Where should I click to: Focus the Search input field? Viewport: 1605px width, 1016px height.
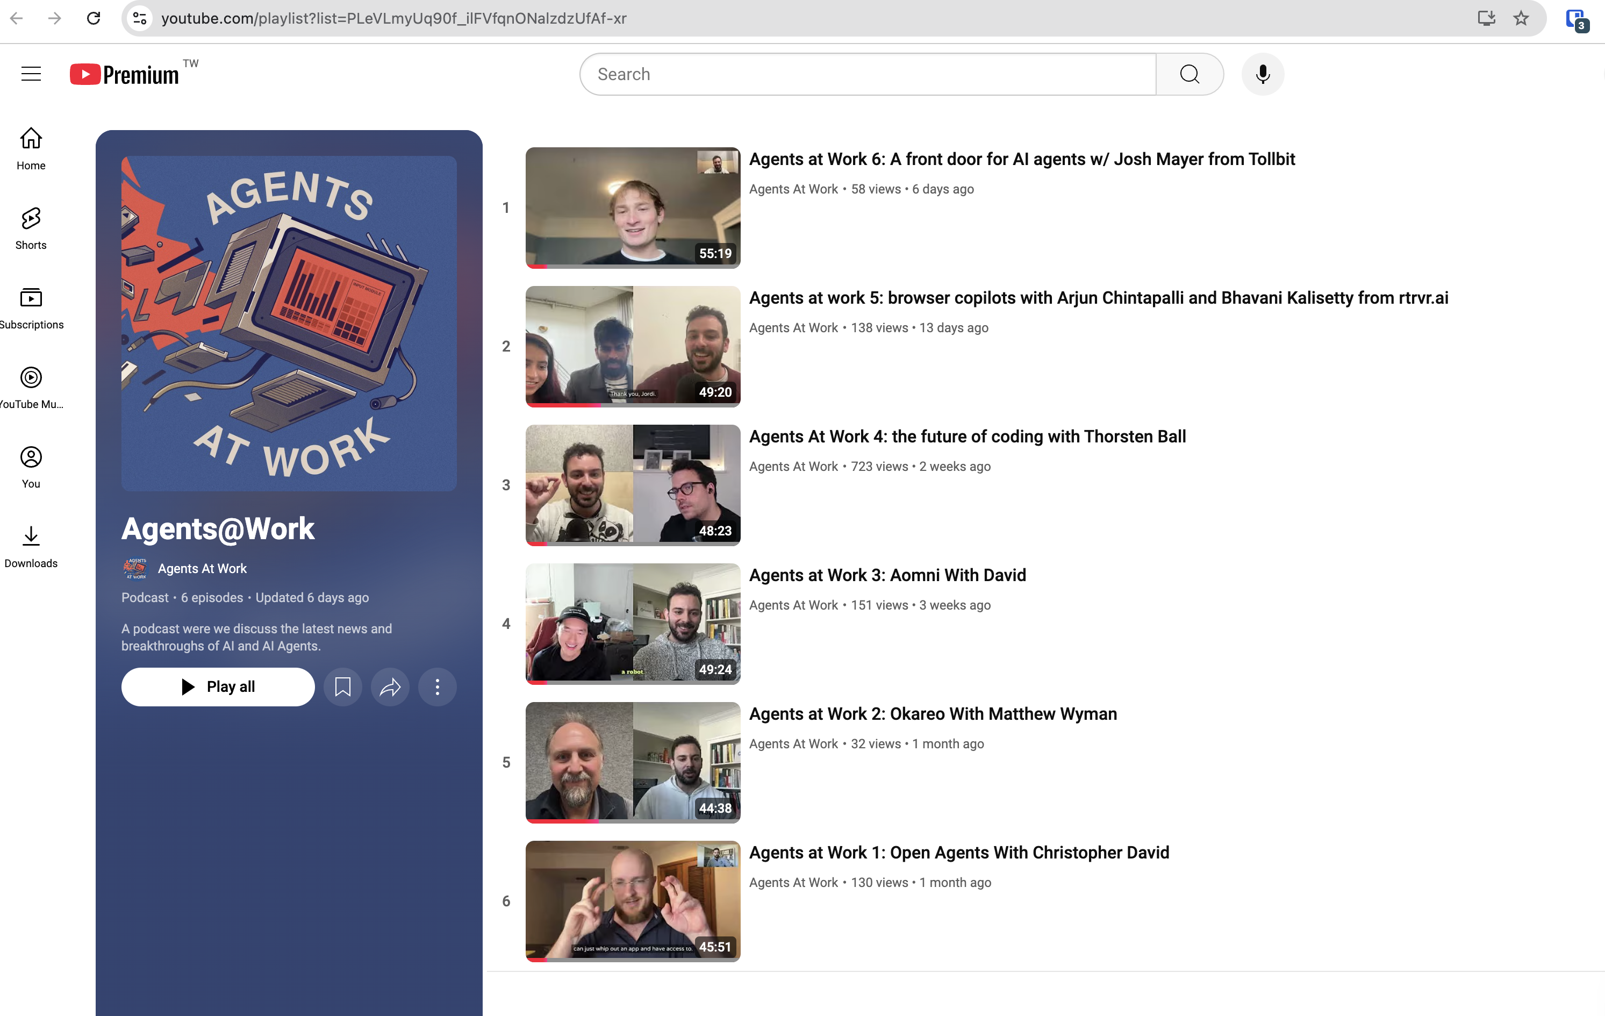click(x=866, y=74)
